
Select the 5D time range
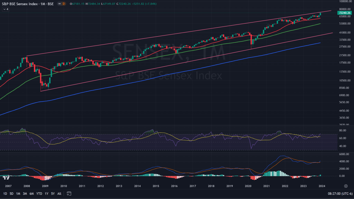point(12,193)
